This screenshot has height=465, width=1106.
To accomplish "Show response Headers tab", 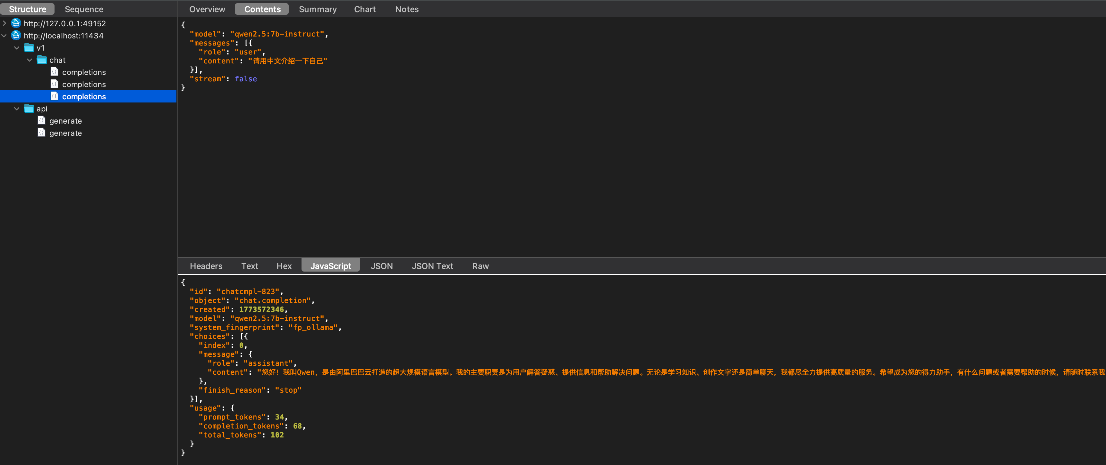I will (x=206, y=266).
